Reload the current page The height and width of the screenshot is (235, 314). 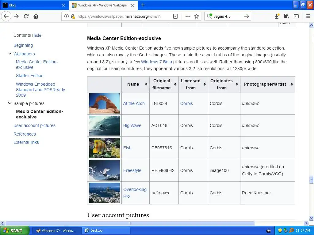(26, 16)
